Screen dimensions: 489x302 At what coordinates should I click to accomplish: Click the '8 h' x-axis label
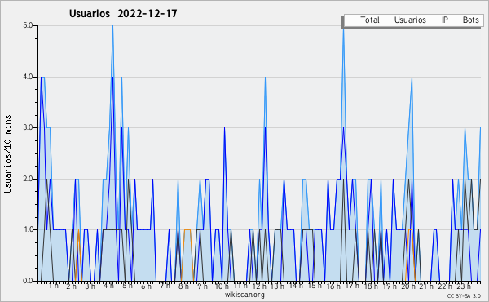(183, 286)
